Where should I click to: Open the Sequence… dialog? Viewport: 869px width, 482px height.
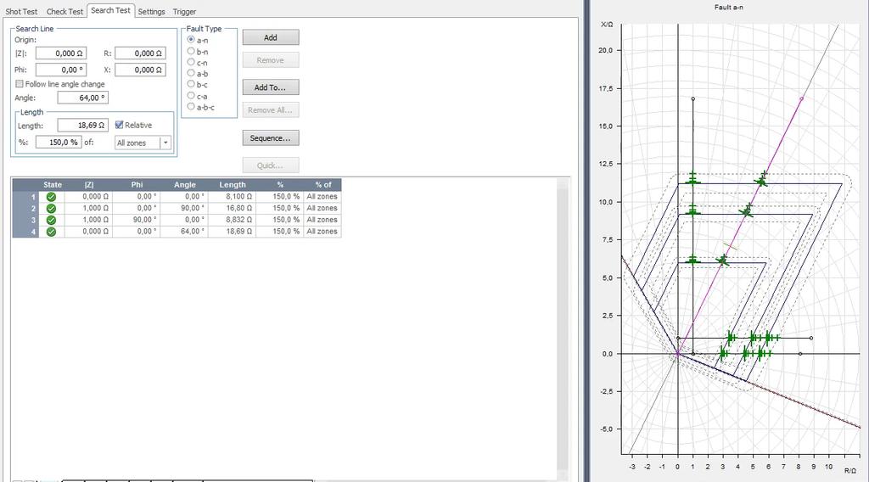(x=271, y=138)
